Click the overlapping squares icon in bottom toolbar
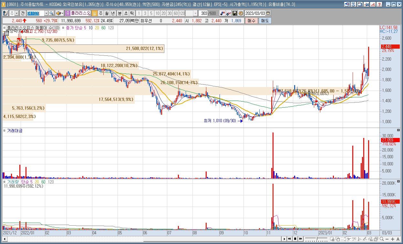Viewport: 403px width, 244px height. coord(337,239)
